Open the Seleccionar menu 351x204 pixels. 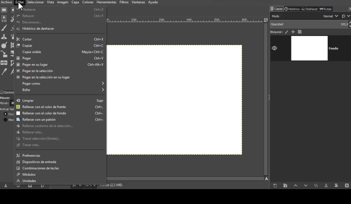pyautogui.click(x=35, y=2)
